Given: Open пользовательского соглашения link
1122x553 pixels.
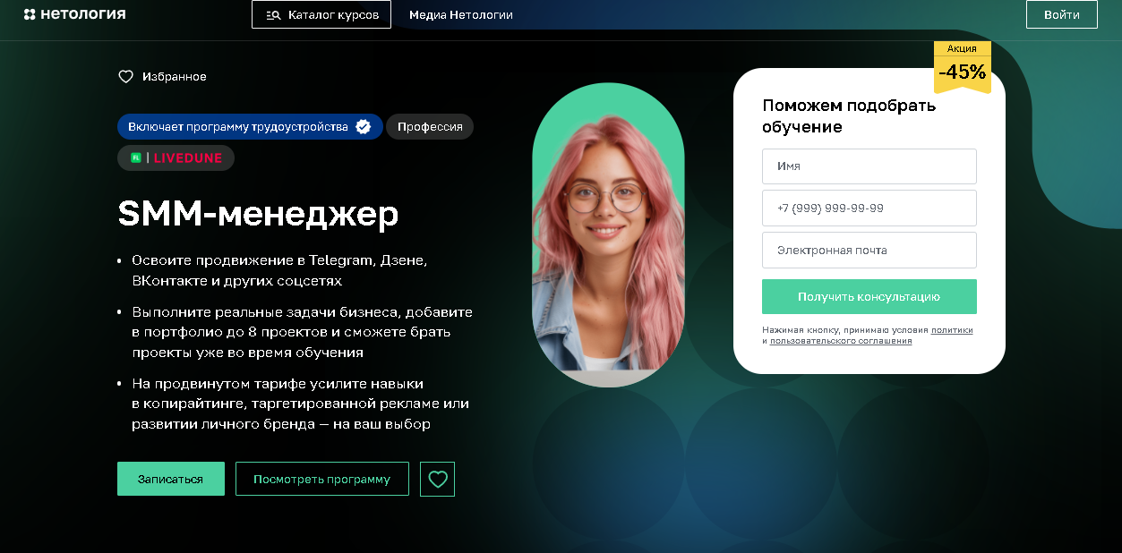Looking at the screenshot, I should 841,341.
